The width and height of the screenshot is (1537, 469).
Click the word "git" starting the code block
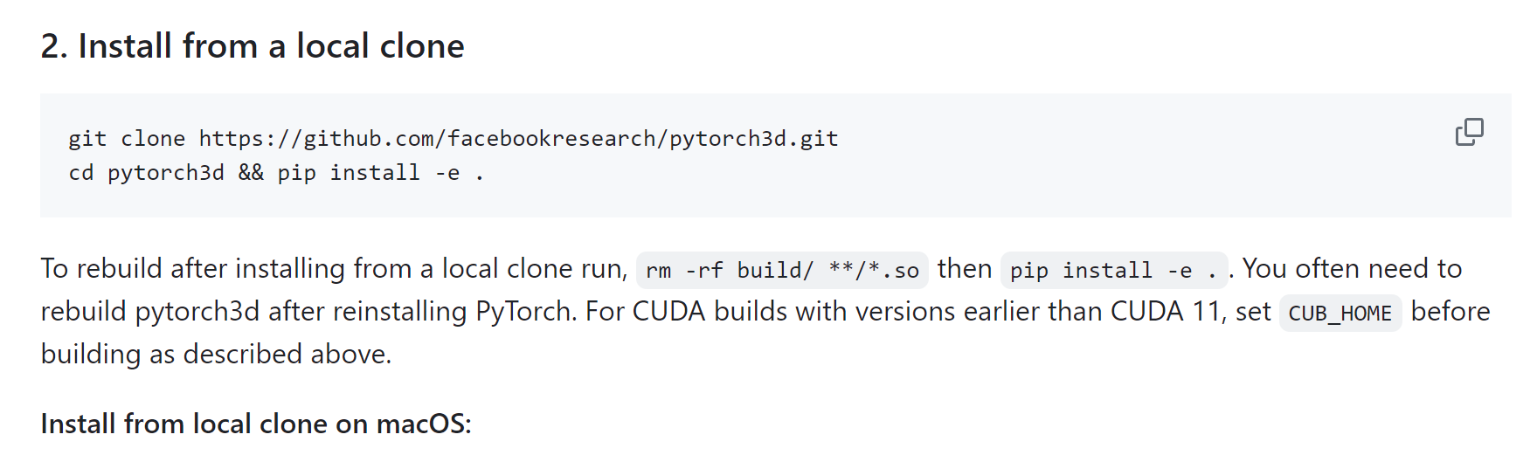click(87, 139)
